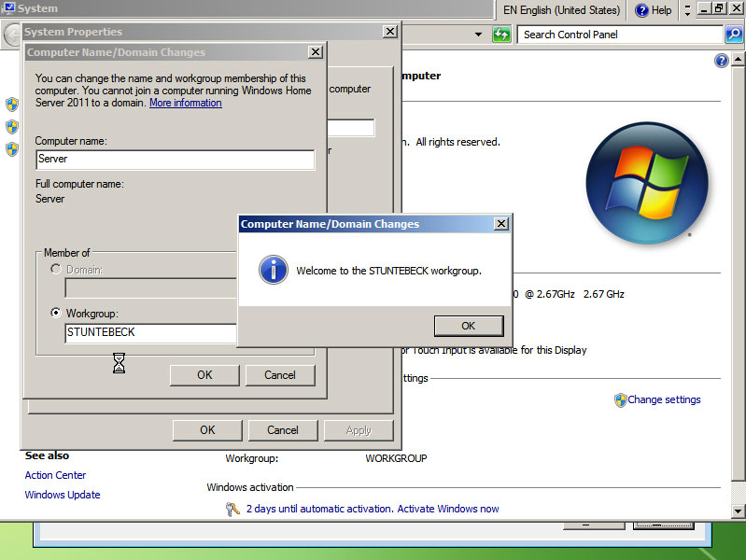This screenshot has width=746, height=560.
Task: Open EN English (United States) language selector
Action: click(561, 10)
